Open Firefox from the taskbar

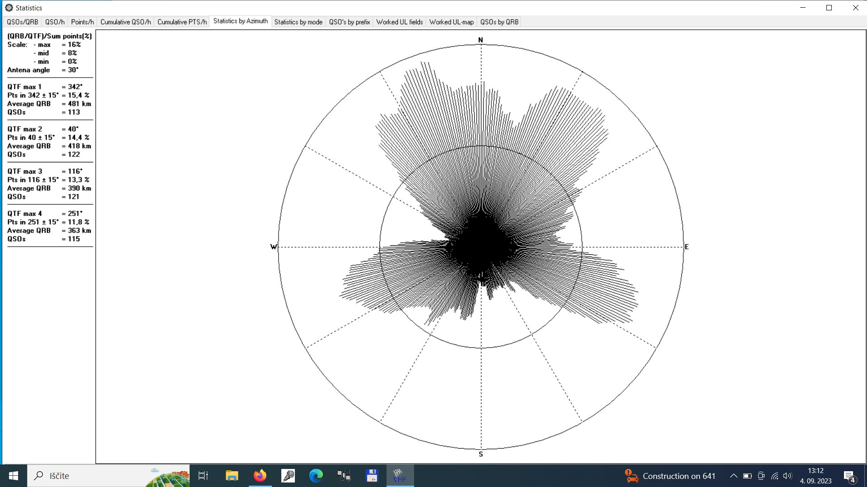[x=260, y=476]
